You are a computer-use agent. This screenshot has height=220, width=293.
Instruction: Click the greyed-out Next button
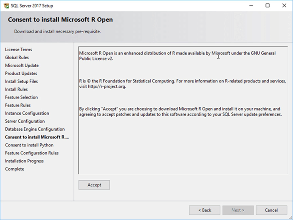click(x=238, y=210)
